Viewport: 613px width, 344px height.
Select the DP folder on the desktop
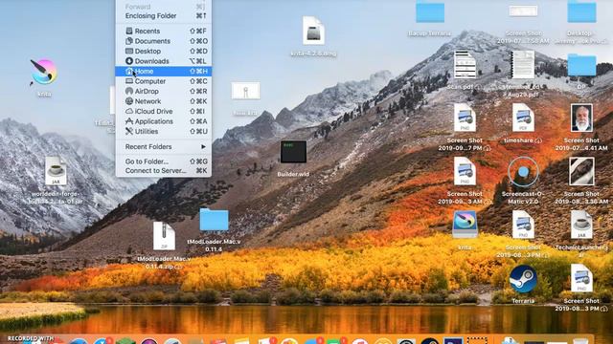pyautogui.click(x=581, y=66)
